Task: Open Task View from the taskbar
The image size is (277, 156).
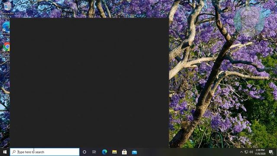Action: pyautogui.click(x=94, y=152)
